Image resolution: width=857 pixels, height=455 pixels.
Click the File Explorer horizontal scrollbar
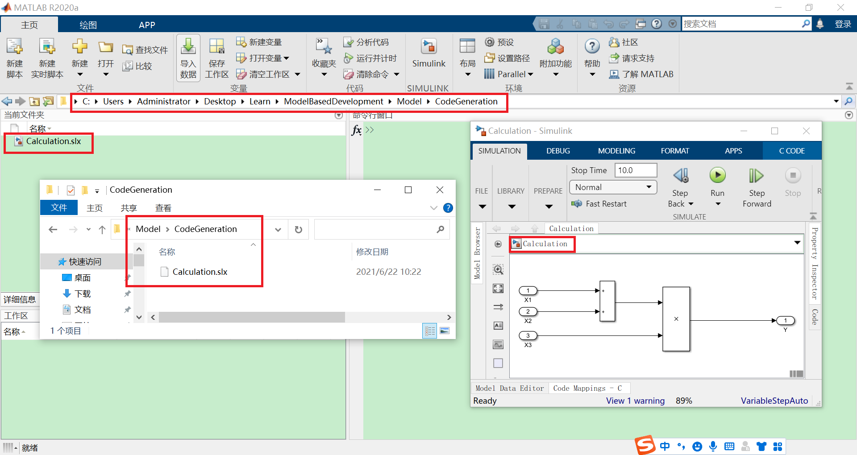pos(252,317)
